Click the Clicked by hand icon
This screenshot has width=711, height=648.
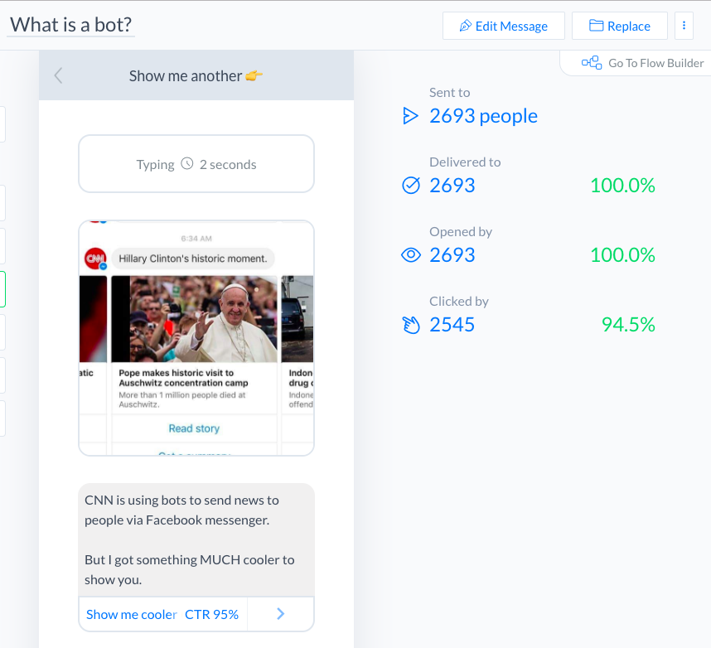tap(410, 325)
